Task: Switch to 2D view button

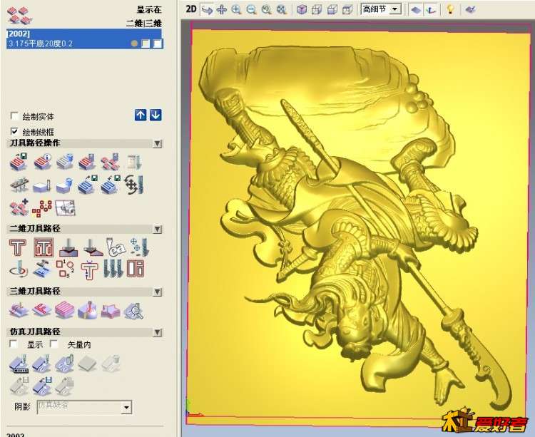Action: click(191, 9)
